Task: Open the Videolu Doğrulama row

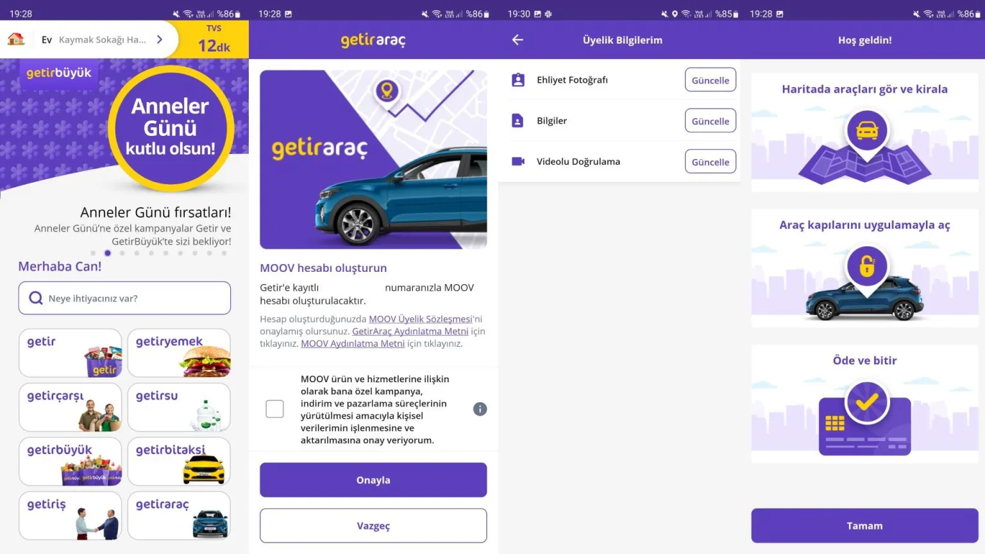Action: tap(619, 162)
